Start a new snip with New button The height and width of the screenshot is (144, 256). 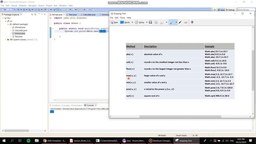click(114, 22)
